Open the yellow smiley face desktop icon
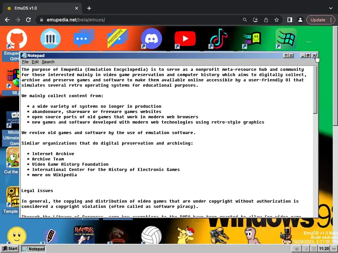The height and width of the screenshot is (253, 338). tap(17, 235)
